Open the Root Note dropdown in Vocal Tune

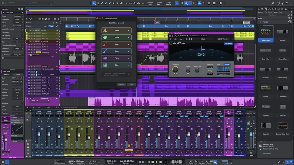(x=210, y=67)
